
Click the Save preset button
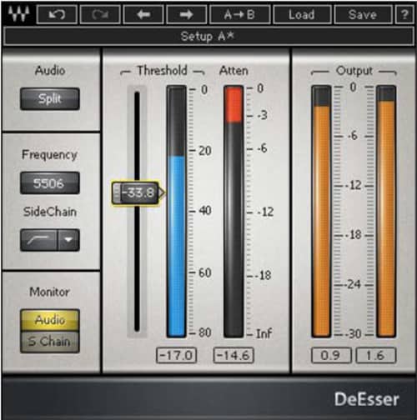[363, 14]
